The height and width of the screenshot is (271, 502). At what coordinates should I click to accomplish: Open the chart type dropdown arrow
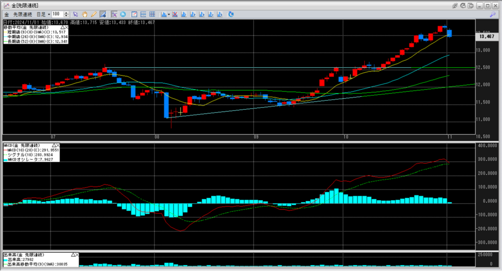click(x=169, y=14)
